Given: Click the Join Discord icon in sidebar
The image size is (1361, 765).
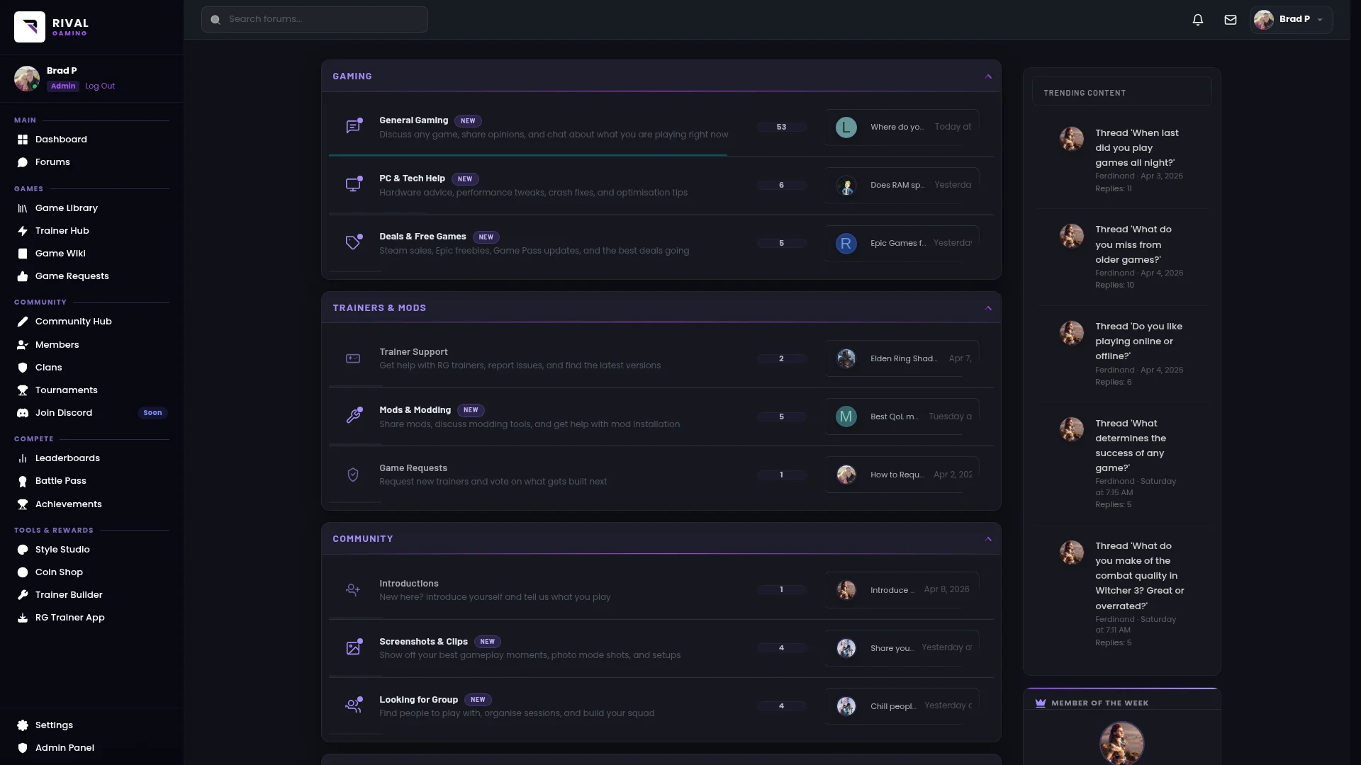Looking at the screenshot, I should tap(23, 413).
